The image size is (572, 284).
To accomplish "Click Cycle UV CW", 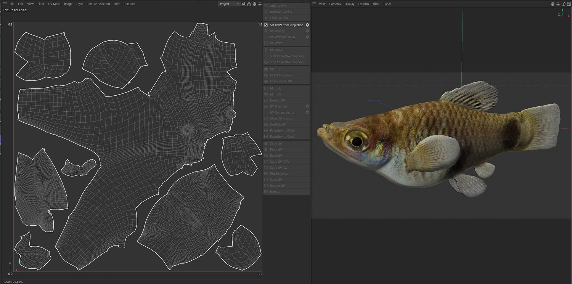I will pyautogui.click(x=286, y=168).
